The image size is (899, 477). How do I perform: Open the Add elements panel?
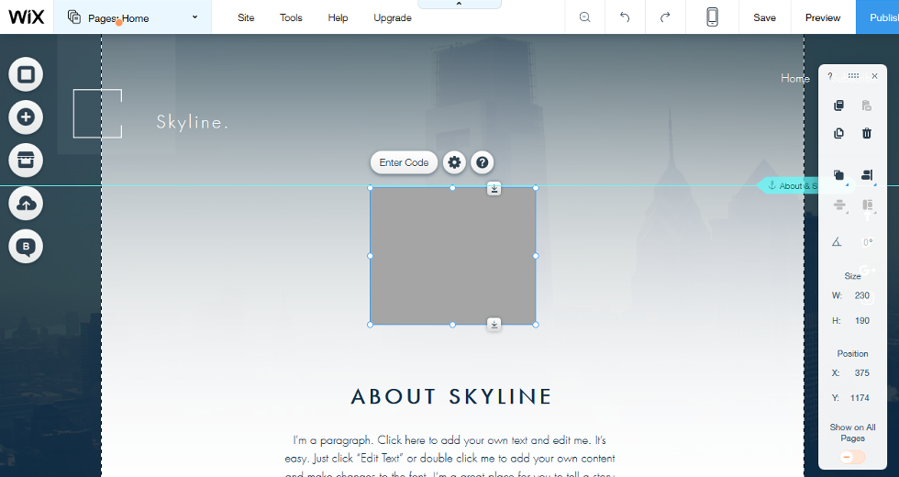26,117
